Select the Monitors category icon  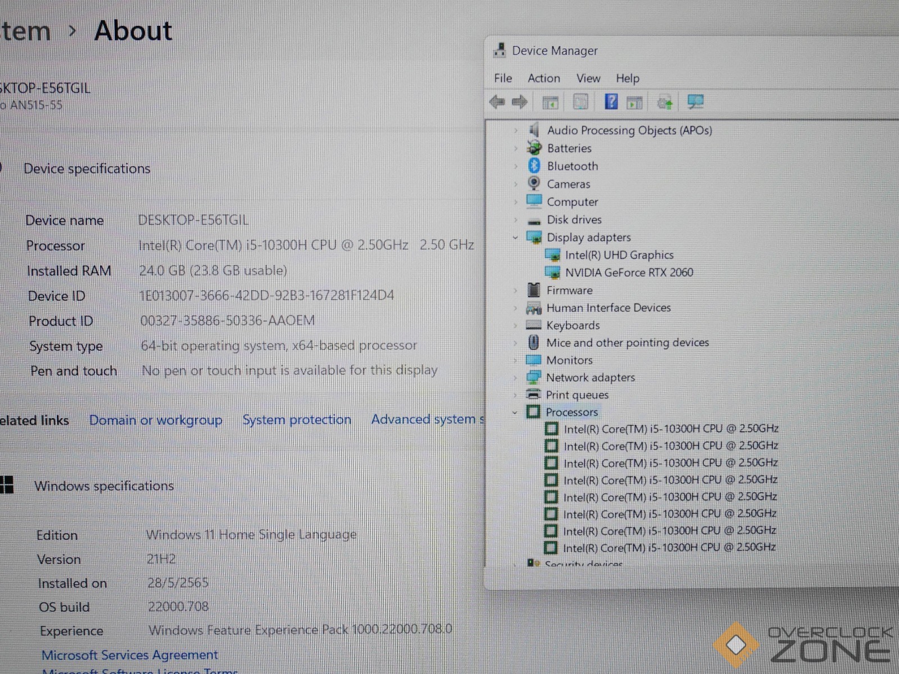coord(533,360)
